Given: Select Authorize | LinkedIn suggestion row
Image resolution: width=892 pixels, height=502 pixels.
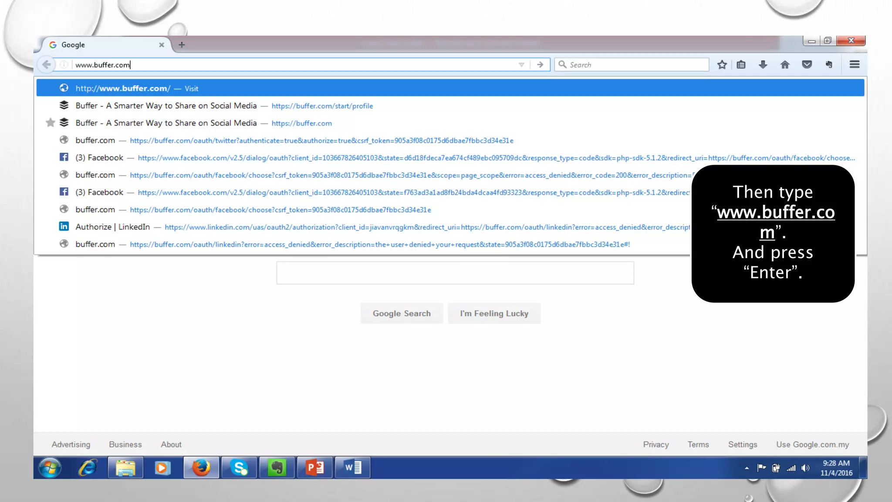Looking at the screenshot, I should (364, 227).
